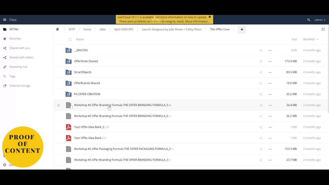Screen dimensions: 329x185
Task: Share icon for Your-Offer-Idea-Bank.pdf row
Action: [261, 138]
